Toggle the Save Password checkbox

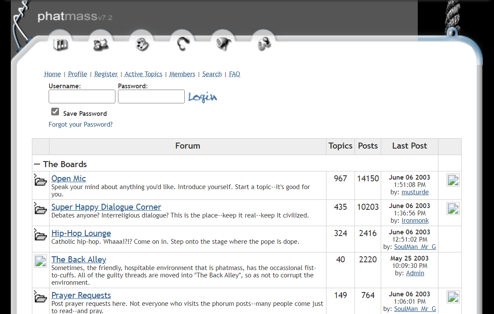[55, 112]
